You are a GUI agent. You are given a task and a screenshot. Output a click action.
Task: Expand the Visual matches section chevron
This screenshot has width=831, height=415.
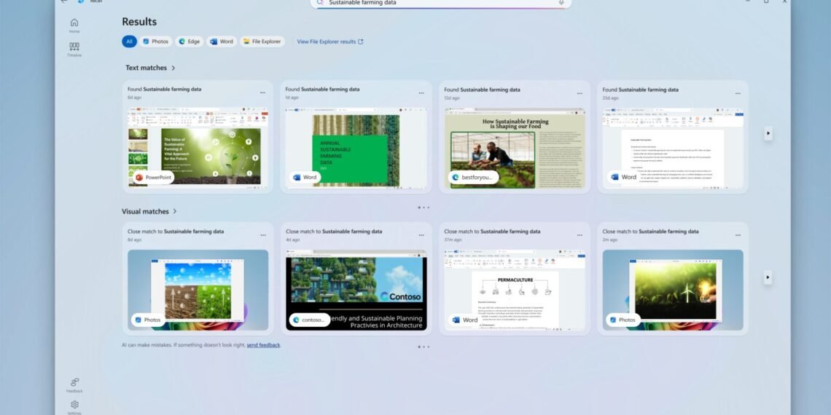click(x=175, y=211)
